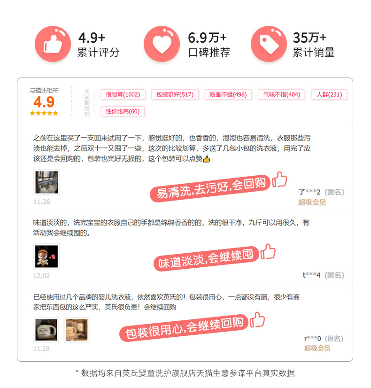Click the thumbs-up rating circle icon
The width and height of the screenshot is (371, 388).
point(53,44)
